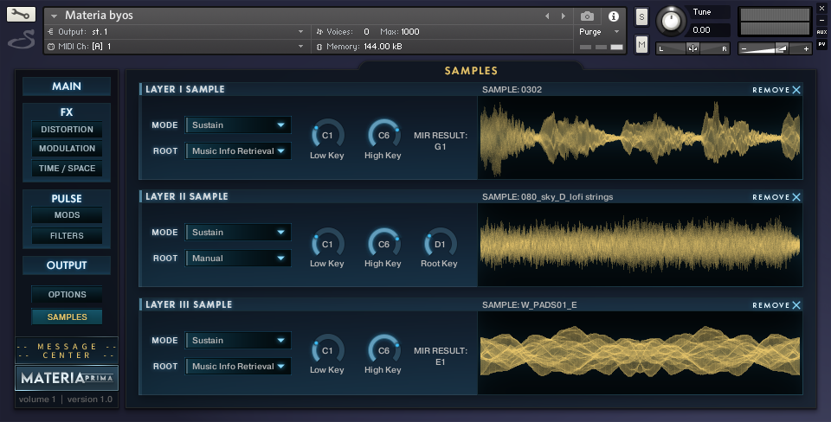Screen dimensions: 831x422
Task: Click the Layer III W_PADS01_E waveform
Action: click(641, 353)
